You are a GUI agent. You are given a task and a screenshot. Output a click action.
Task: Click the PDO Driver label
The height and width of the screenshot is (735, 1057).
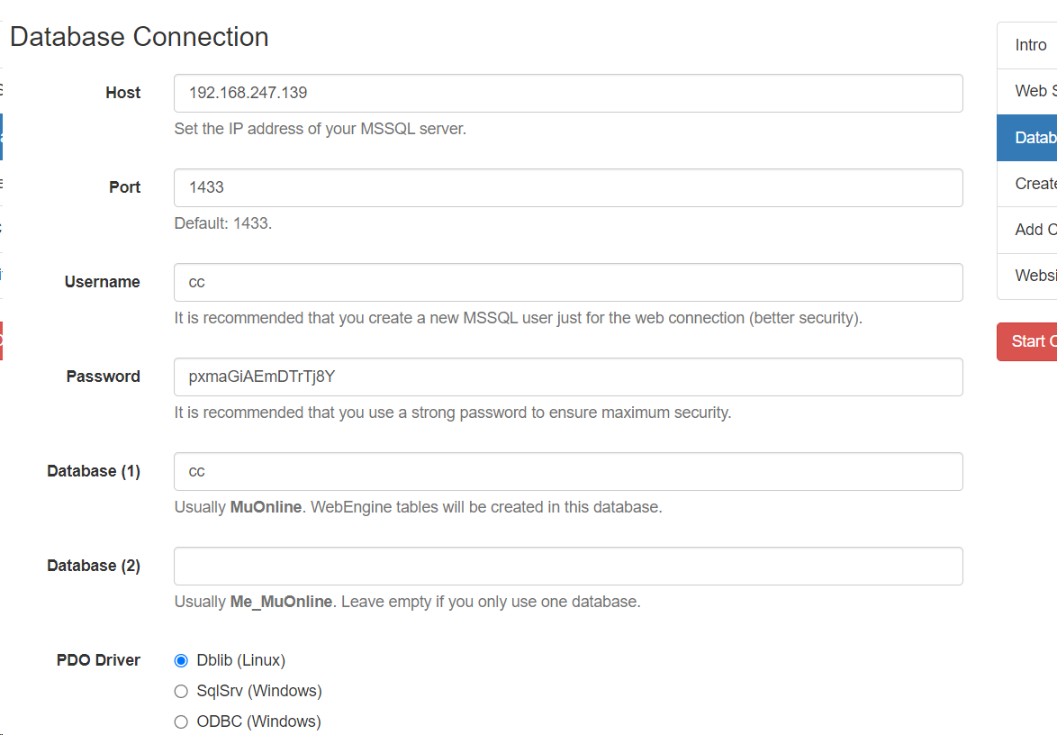98,660
